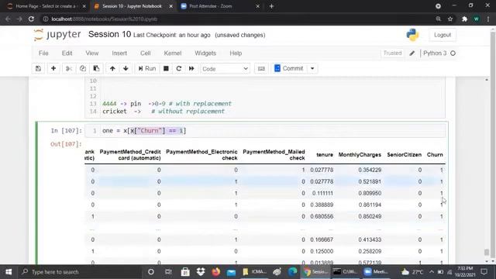Open Task View on the taskbar
The height and width of the screenshot is (279, 496).
[168, 272]
